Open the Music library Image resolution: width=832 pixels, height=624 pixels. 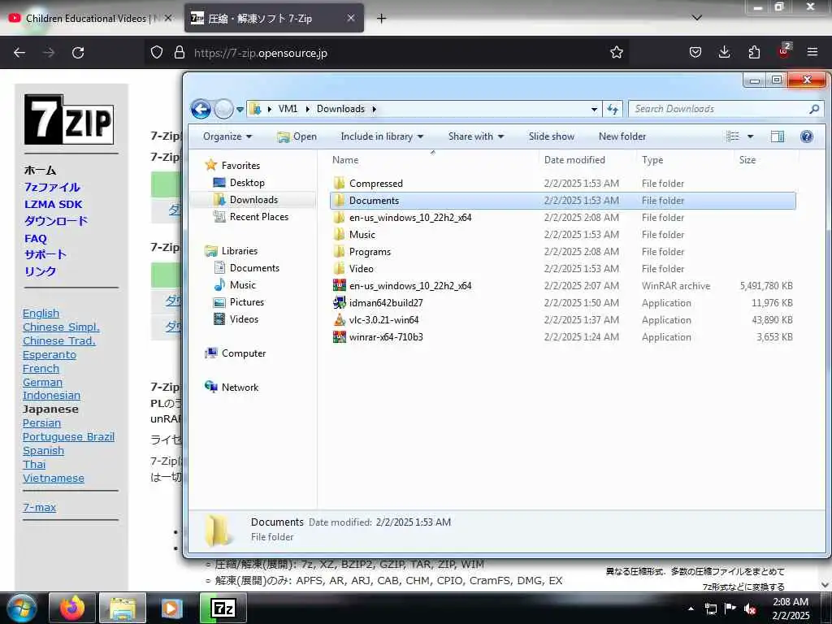tap(242, 285)
